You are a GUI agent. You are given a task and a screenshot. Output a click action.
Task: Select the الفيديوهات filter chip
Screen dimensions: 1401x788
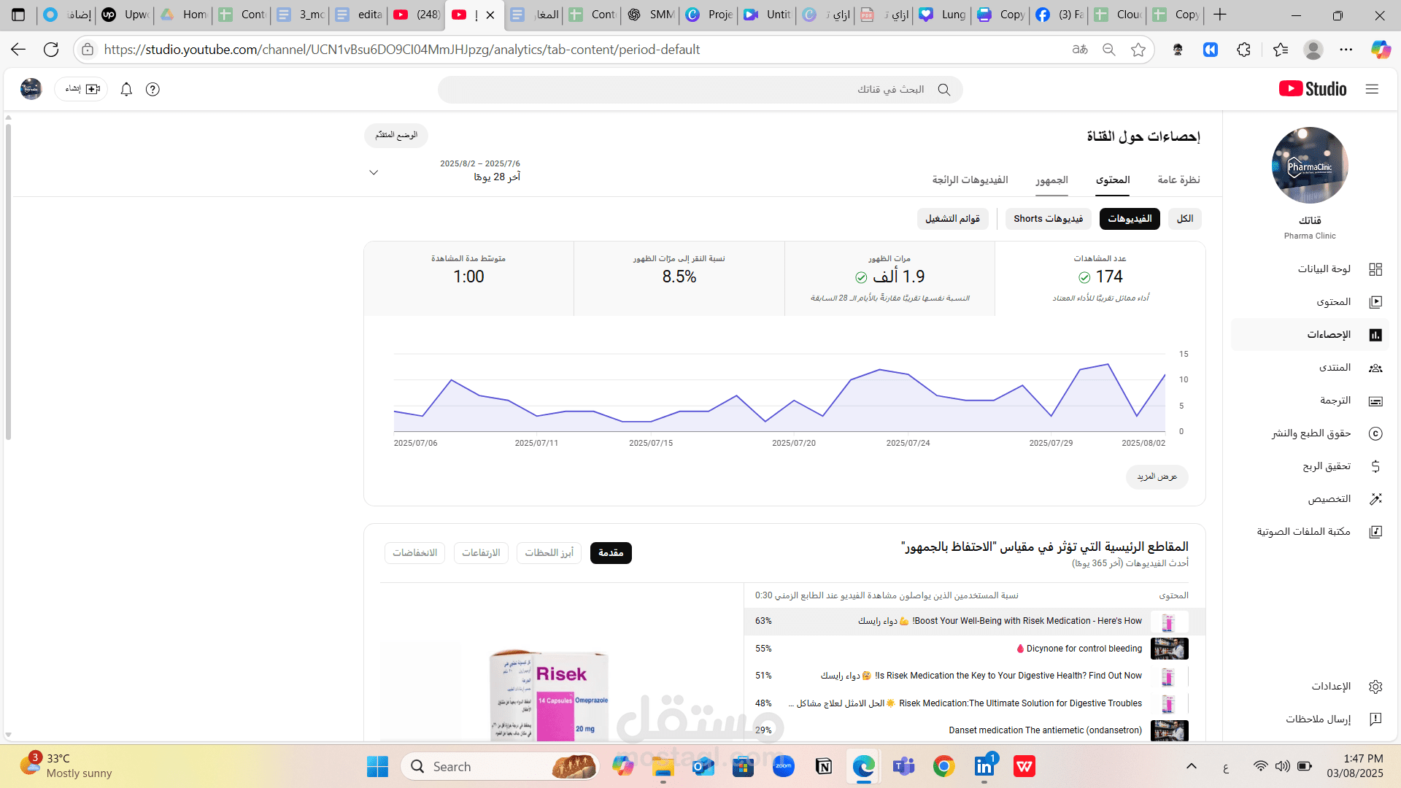tap(1130, 219)
